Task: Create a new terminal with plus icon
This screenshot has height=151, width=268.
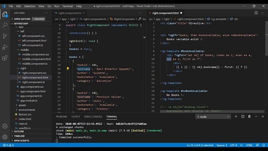Action: tap(236, 117)
